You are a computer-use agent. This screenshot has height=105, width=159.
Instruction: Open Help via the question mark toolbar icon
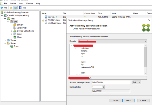20,8
